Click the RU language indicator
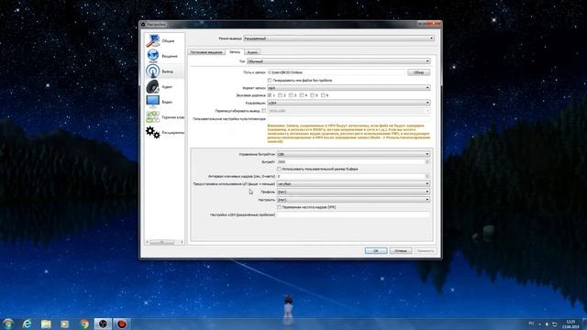Image resolution: width=587 pixels, height=330 pixels. pyautogui.click(x=531, y=324)
